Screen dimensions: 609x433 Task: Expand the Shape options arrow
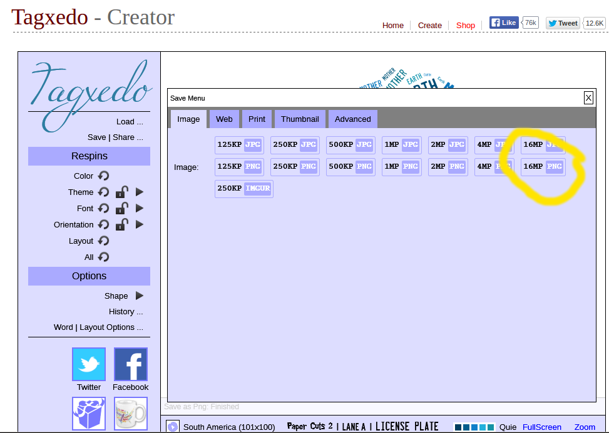click(140, 296)
